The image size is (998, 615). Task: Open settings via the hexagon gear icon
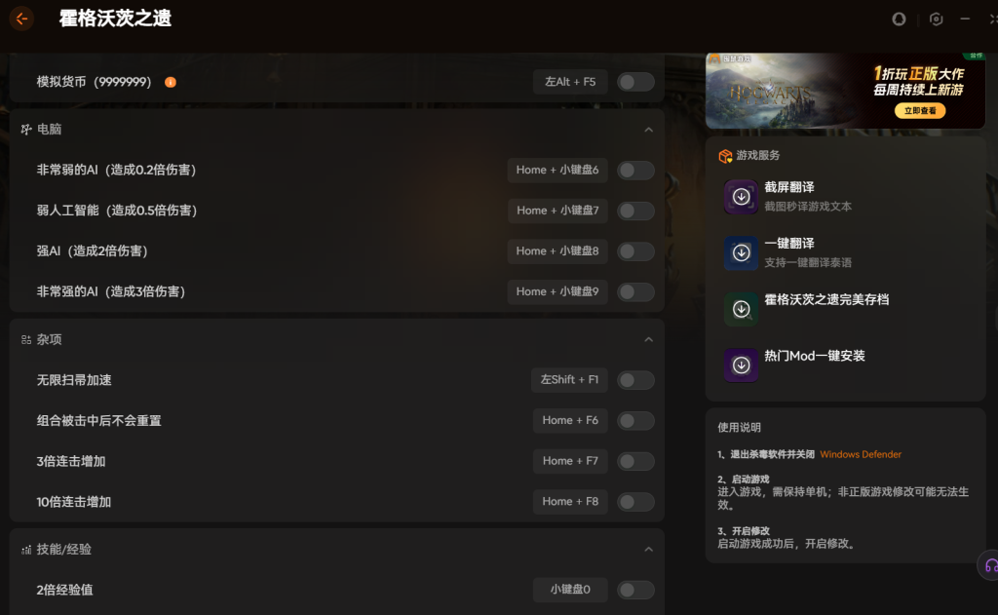(936, 19)
